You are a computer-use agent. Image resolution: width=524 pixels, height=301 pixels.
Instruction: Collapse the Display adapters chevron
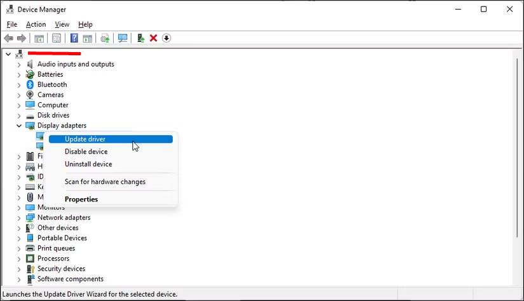(18, 126)
